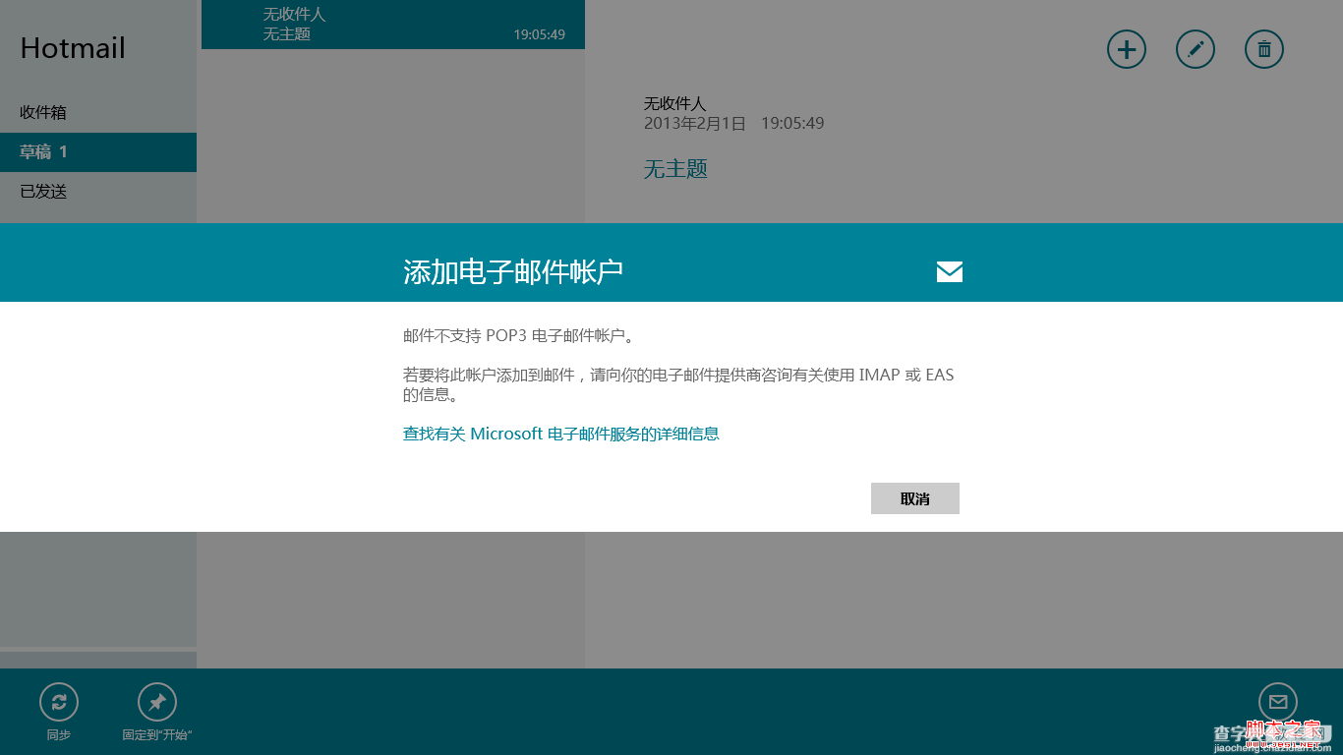Screen dimensions: 1343x755
Task: Click the pin to Start (固定到"开始") icon
Action: 157,702
